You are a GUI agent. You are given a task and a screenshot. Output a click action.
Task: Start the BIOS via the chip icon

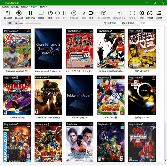30,13
